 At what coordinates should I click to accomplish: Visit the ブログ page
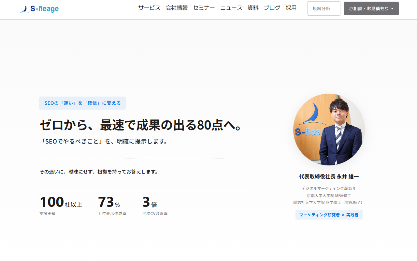272,8
